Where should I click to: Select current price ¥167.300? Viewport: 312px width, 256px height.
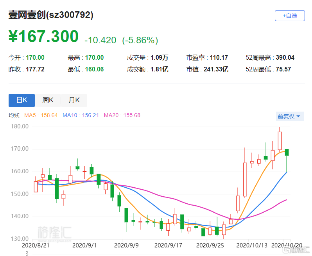click(x=43, y=36)
